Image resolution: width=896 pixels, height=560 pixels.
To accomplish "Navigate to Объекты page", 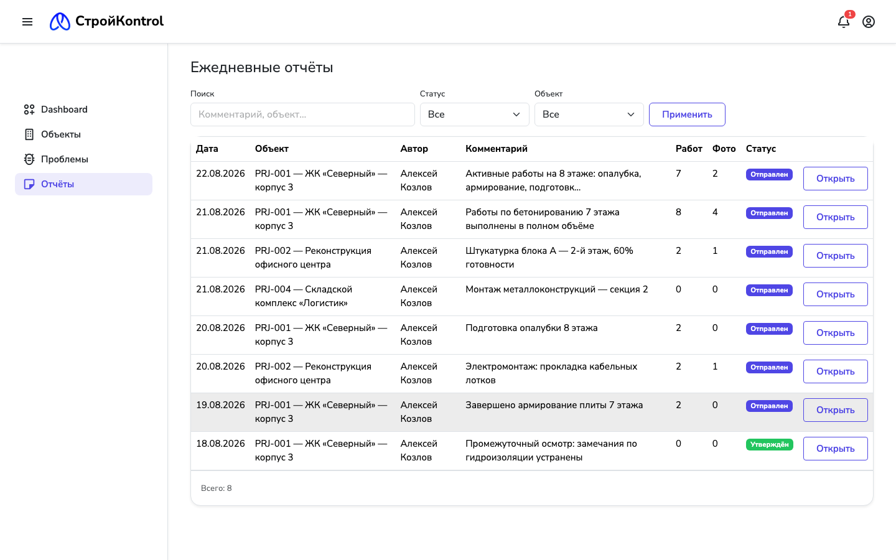I will (83, 134).
